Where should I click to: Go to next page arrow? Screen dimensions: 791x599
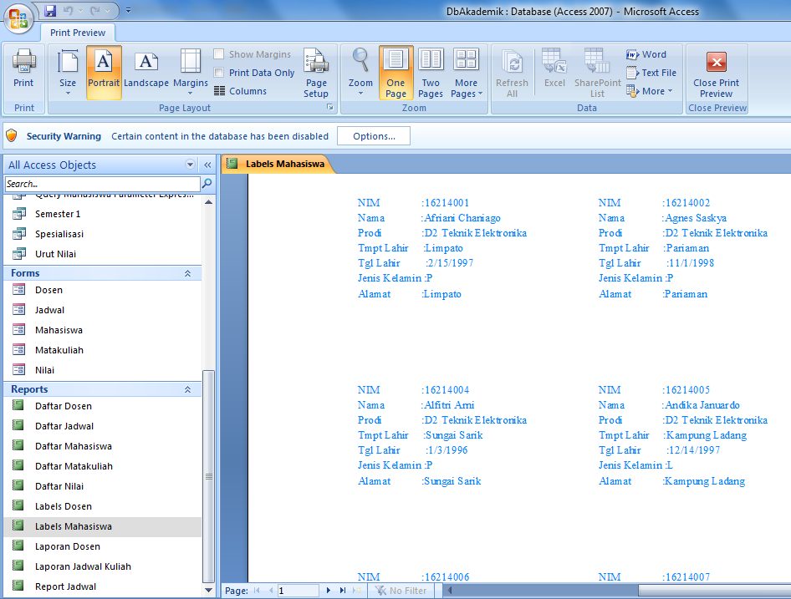click(329, 590)
